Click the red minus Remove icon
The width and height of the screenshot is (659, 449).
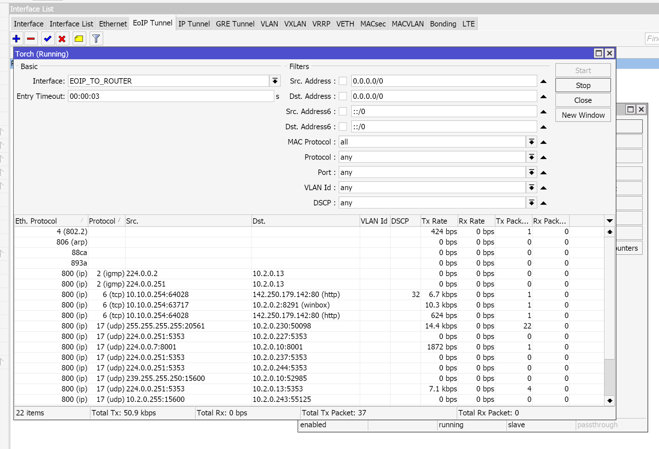31,39
